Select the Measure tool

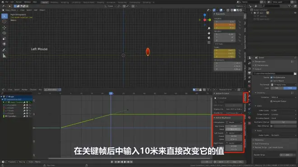click(x=4, y=55)
